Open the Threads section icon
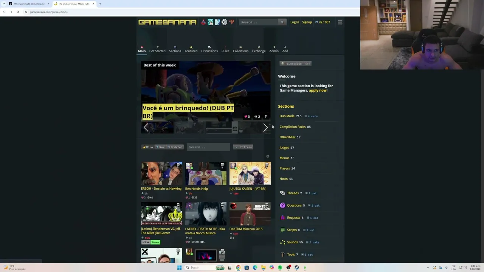This screenshot has height=272, width=484. (282, 193)
